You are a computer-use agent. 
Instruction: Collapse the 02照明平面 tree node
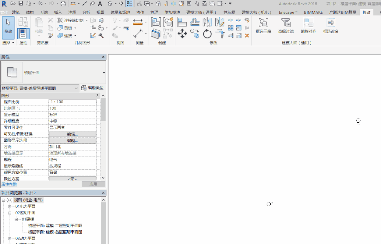point(10,213)
